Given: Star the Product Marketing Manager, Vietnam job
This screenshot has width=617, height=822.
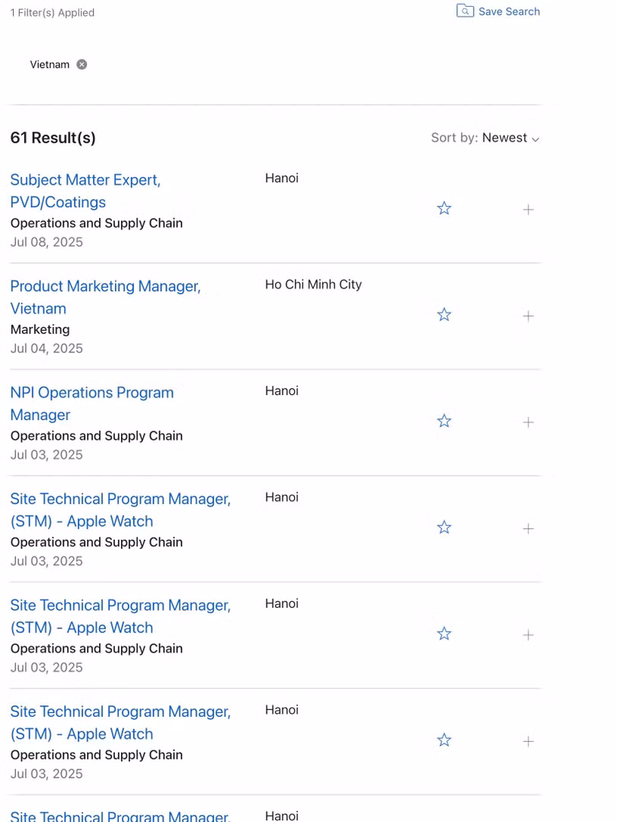Looking at the screenshot, I should [x=444, y=315].
